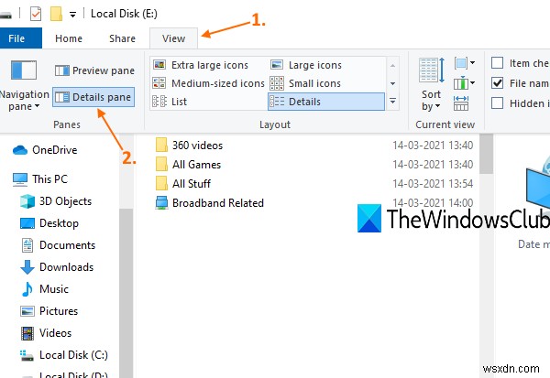Open the Sort by dropdown
This screenshot has width=550, height=378.
(432, 85)
